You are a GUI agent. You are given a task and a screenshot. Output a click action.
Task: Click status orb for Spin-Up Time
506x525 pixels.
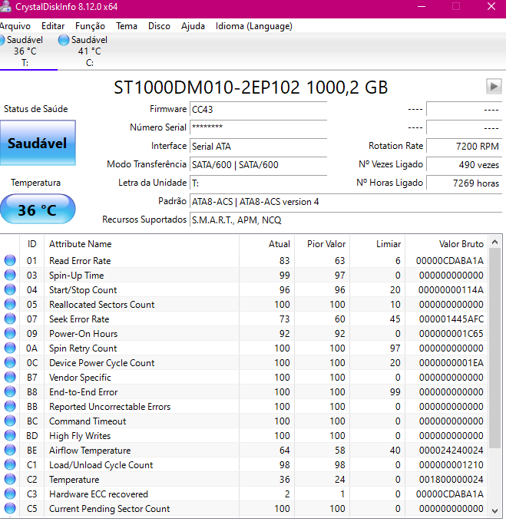click(x=10, y=275)
